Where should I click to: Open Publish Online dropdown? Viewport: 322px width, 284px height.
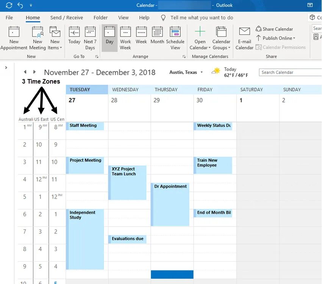click(x=276, y=38)
